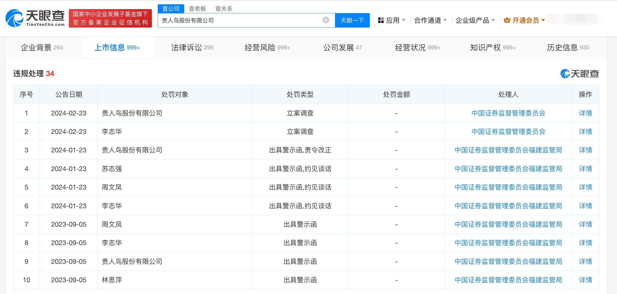Open the 知识产权 tab
Image resolution: width=617 pixels, height=294 pixels.
point(493,48)
